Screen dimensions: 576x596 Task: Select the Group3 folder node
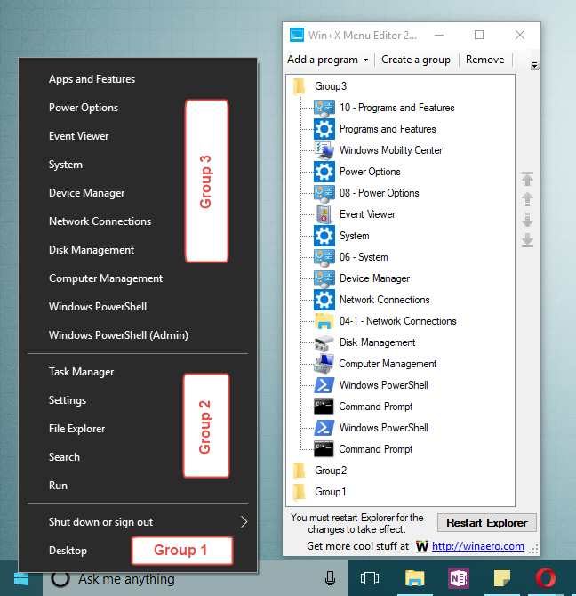[331, 86]
